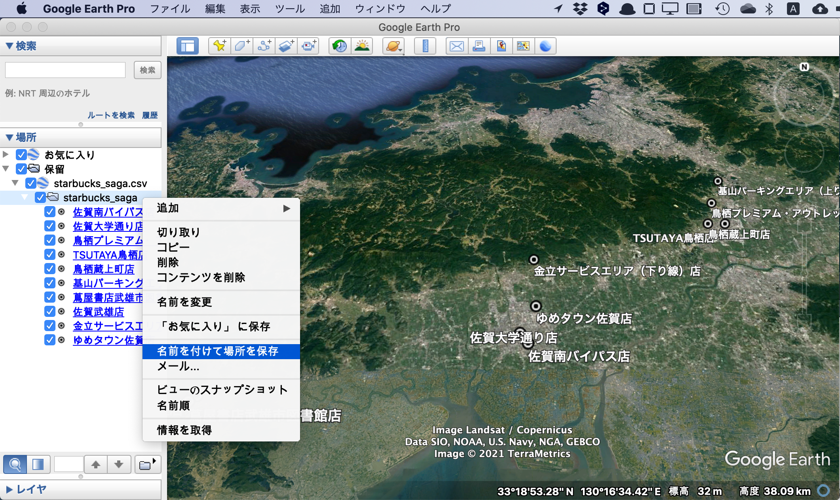
Task: Choose 名前を付けて場所を保存 from context menu
Action: (221, 351)
